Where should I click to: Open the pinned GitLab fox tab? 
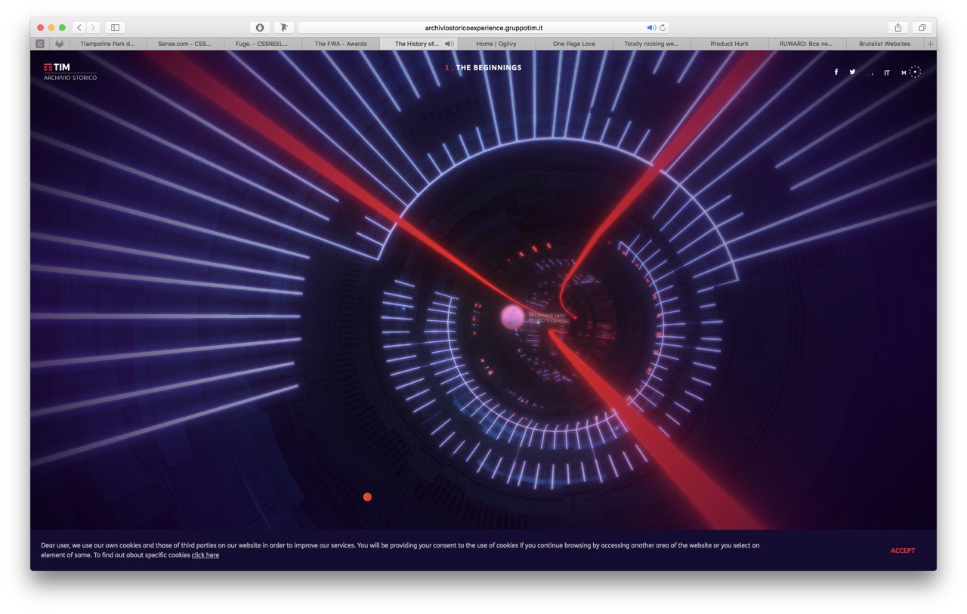point(59,44)
